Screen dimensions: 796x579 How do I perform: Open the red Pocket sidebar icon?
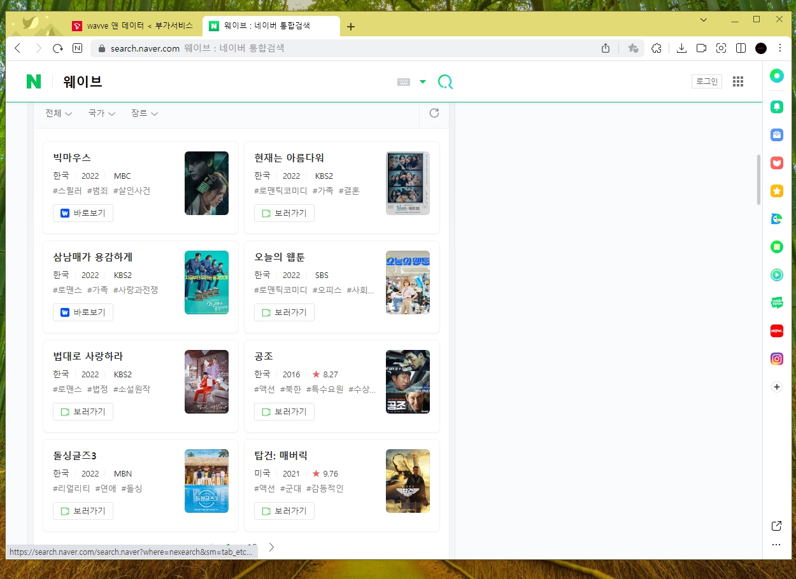[x=776, y=163]
